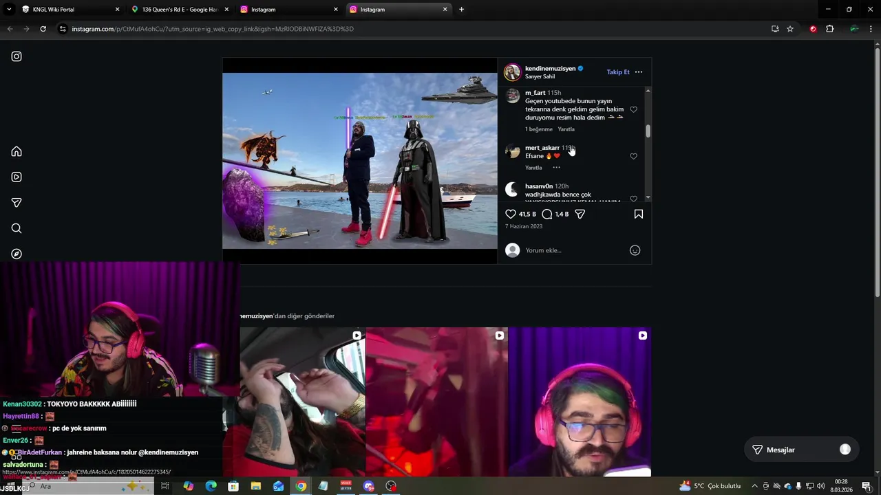Image resolution: width=881 pixels, height=495 pixels.
Task: Open the red-lit video thumbnail post
Action: coord(437,402)
